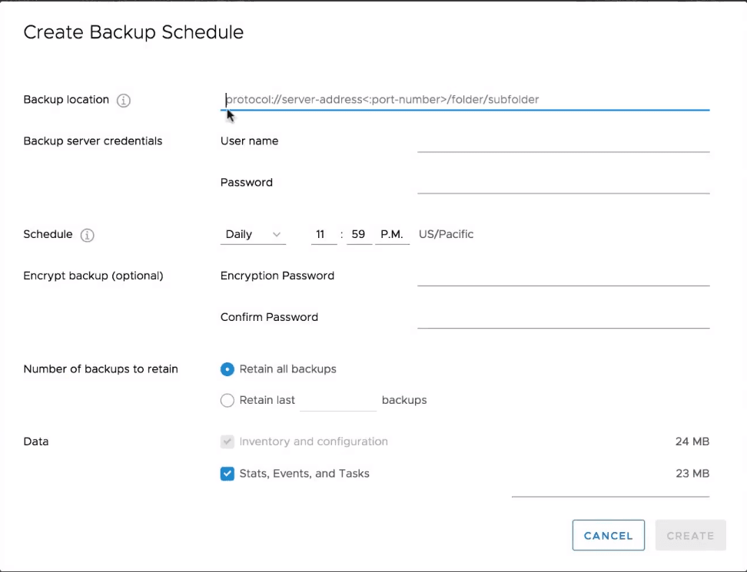The width and height of the screenshot is (747, 572).
Task: Toggle the Stats, Events, and Tasks checkbox
Action: 227,474
